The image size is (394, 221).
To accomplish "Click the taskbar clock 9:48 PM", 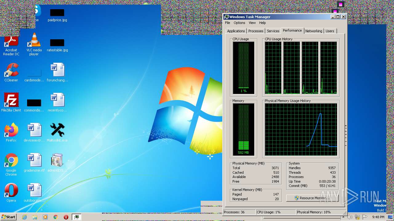I will coord(378,217).
